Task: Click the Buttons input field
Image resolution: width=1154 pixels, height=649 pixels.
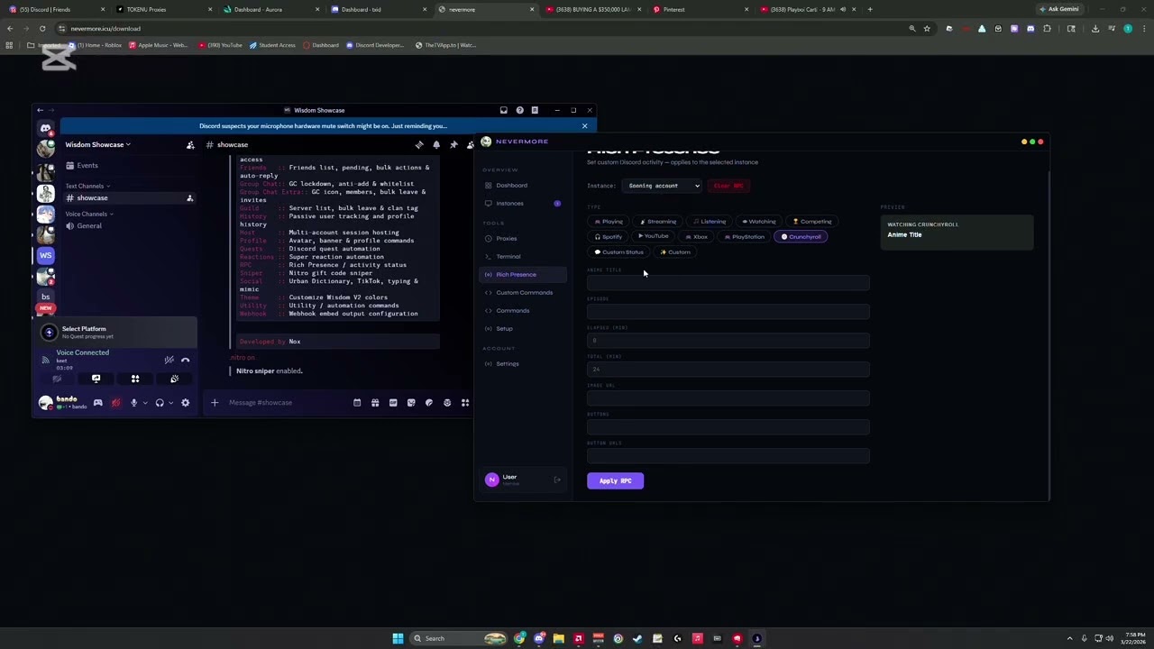Action: (x=728, y=427)
